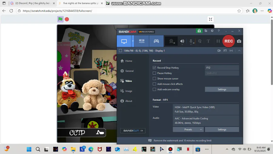This screenshot has height=154, width=273.
Task: Open the Image section
Action: [126, 91]
